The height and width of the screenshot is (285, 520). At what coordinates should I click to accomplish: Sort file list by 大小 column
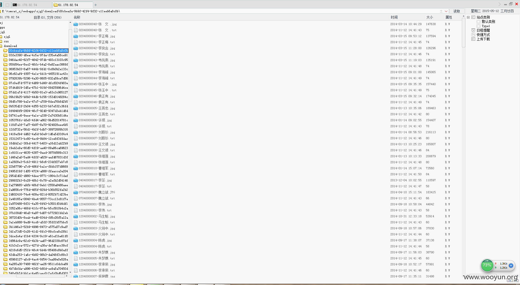coord(430,17)
